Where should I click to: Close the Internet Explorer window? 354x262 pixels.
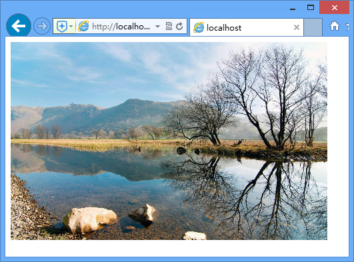click(335, 8)
